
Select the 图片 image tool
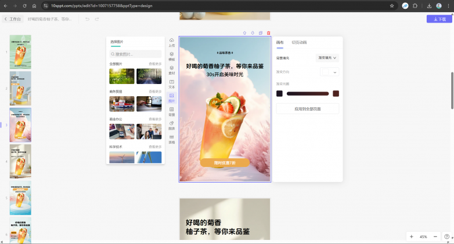tap(172, 98)
